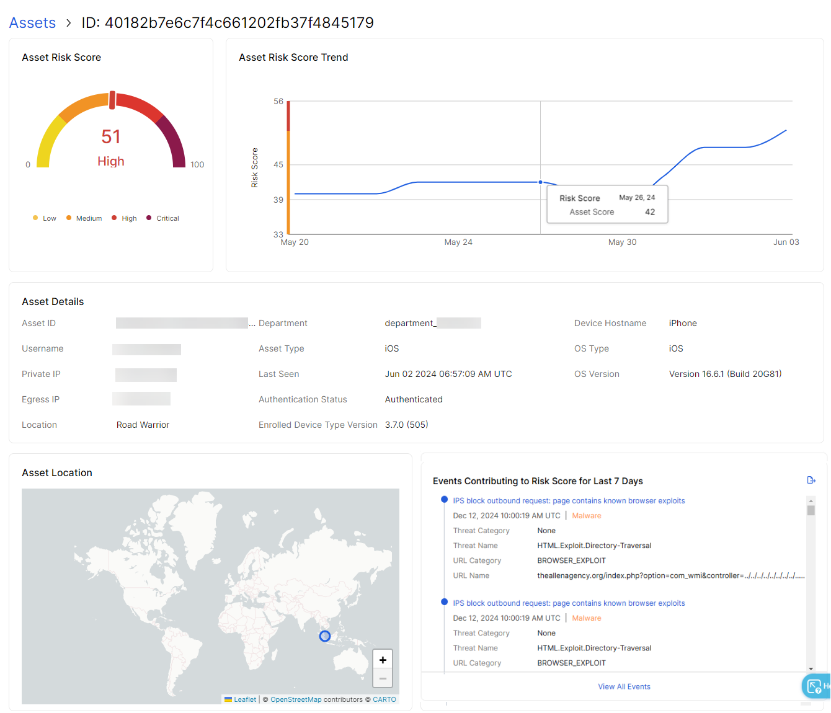Open the OpenStreetMap attribution link
The width and height of the screenshot is (831, 713).
point(296,699)
